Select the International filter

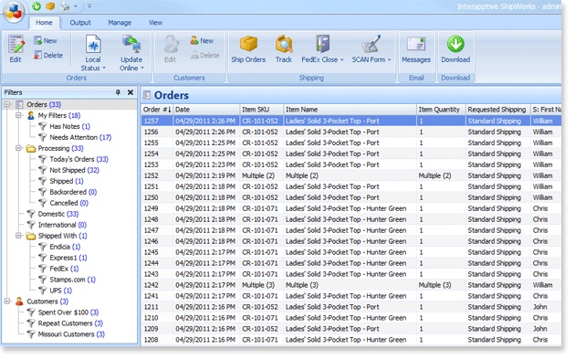click(57, 225)
